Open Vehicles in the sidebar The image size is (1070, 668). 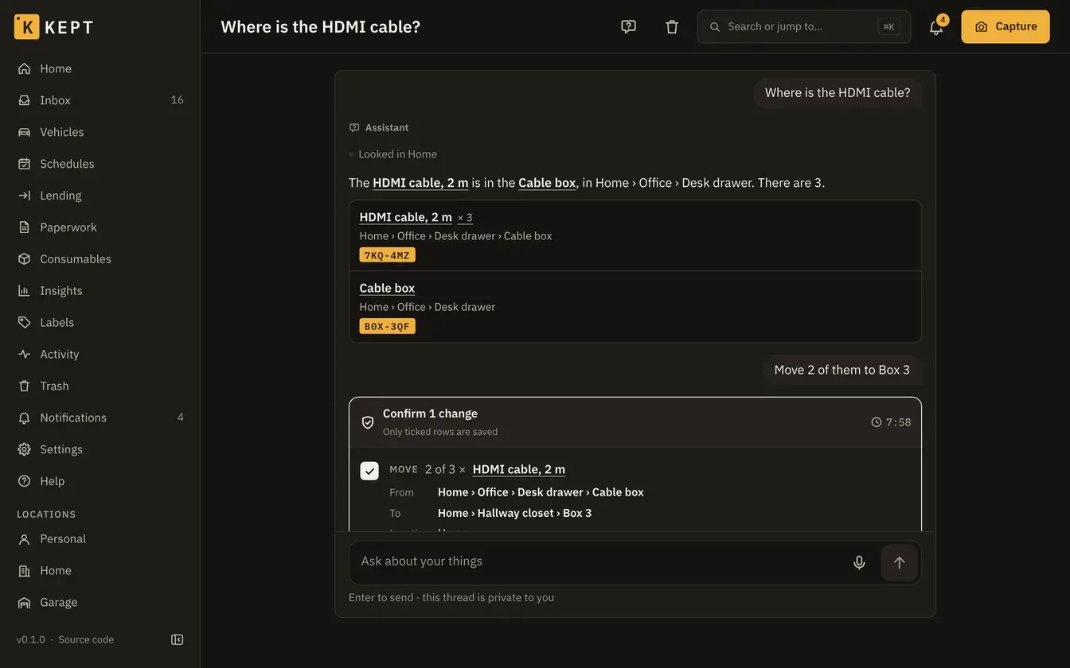tap(100, 132)
